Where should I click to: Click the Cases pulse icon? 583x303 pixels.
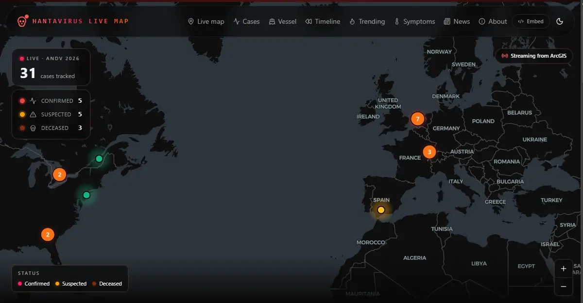point(237,21)
